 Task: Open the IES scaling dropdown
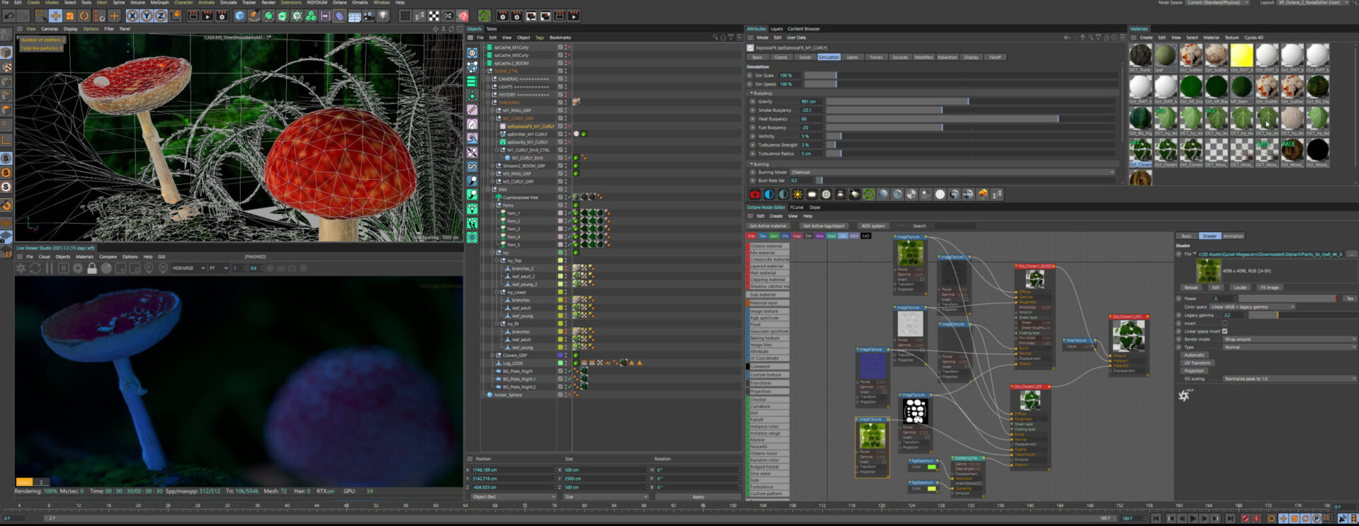click(x=1290, y=379)
